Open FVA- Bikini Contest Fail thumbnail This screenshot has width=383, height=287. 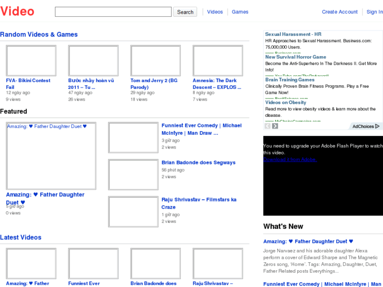[31, 61]
